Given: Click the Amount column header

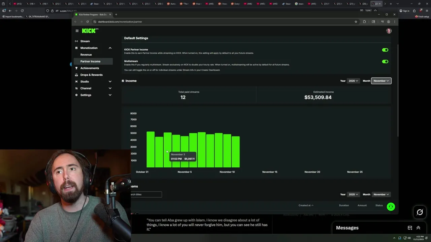Looking at the screenshot, I should (362, 205).
